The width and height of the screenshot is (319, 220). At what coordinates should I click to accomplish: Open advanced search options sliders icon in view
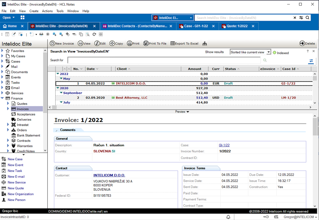[311, 61]
